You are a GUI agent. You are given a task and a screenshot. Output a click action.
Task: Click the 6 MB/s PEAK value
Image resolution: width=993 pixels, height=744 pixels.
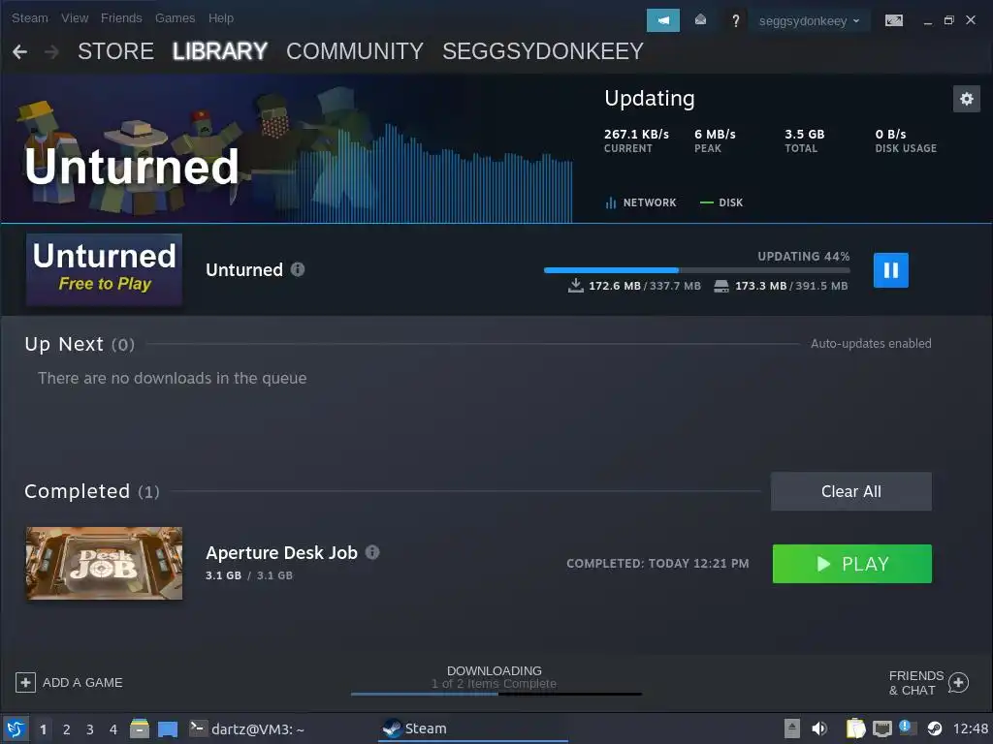715,134
